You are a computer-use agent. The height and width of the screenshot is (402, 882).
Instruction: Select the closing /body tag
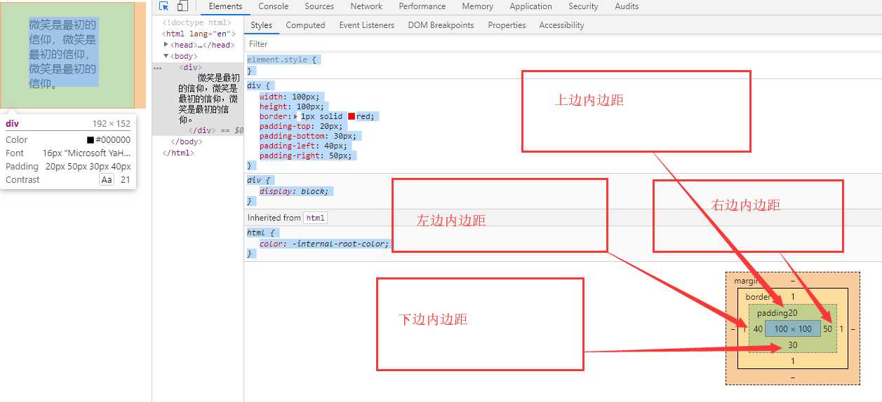[x=187, y=141]
